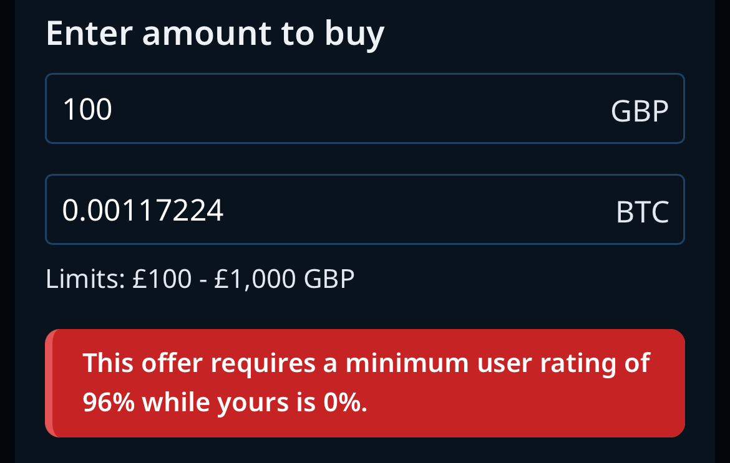This screenshot has width=730, height=463.
Task: Focus the BTC amount input field
Action: click(364, 210)
